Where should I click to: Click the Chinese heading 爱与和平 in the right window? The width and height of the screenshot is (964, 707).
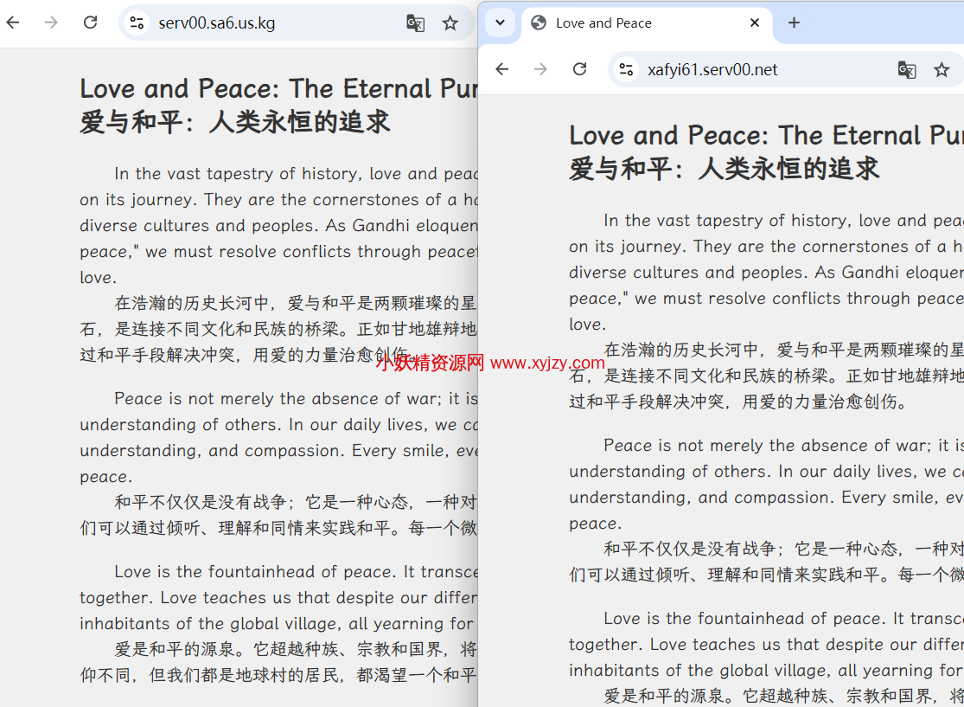(x=725, y=168)
